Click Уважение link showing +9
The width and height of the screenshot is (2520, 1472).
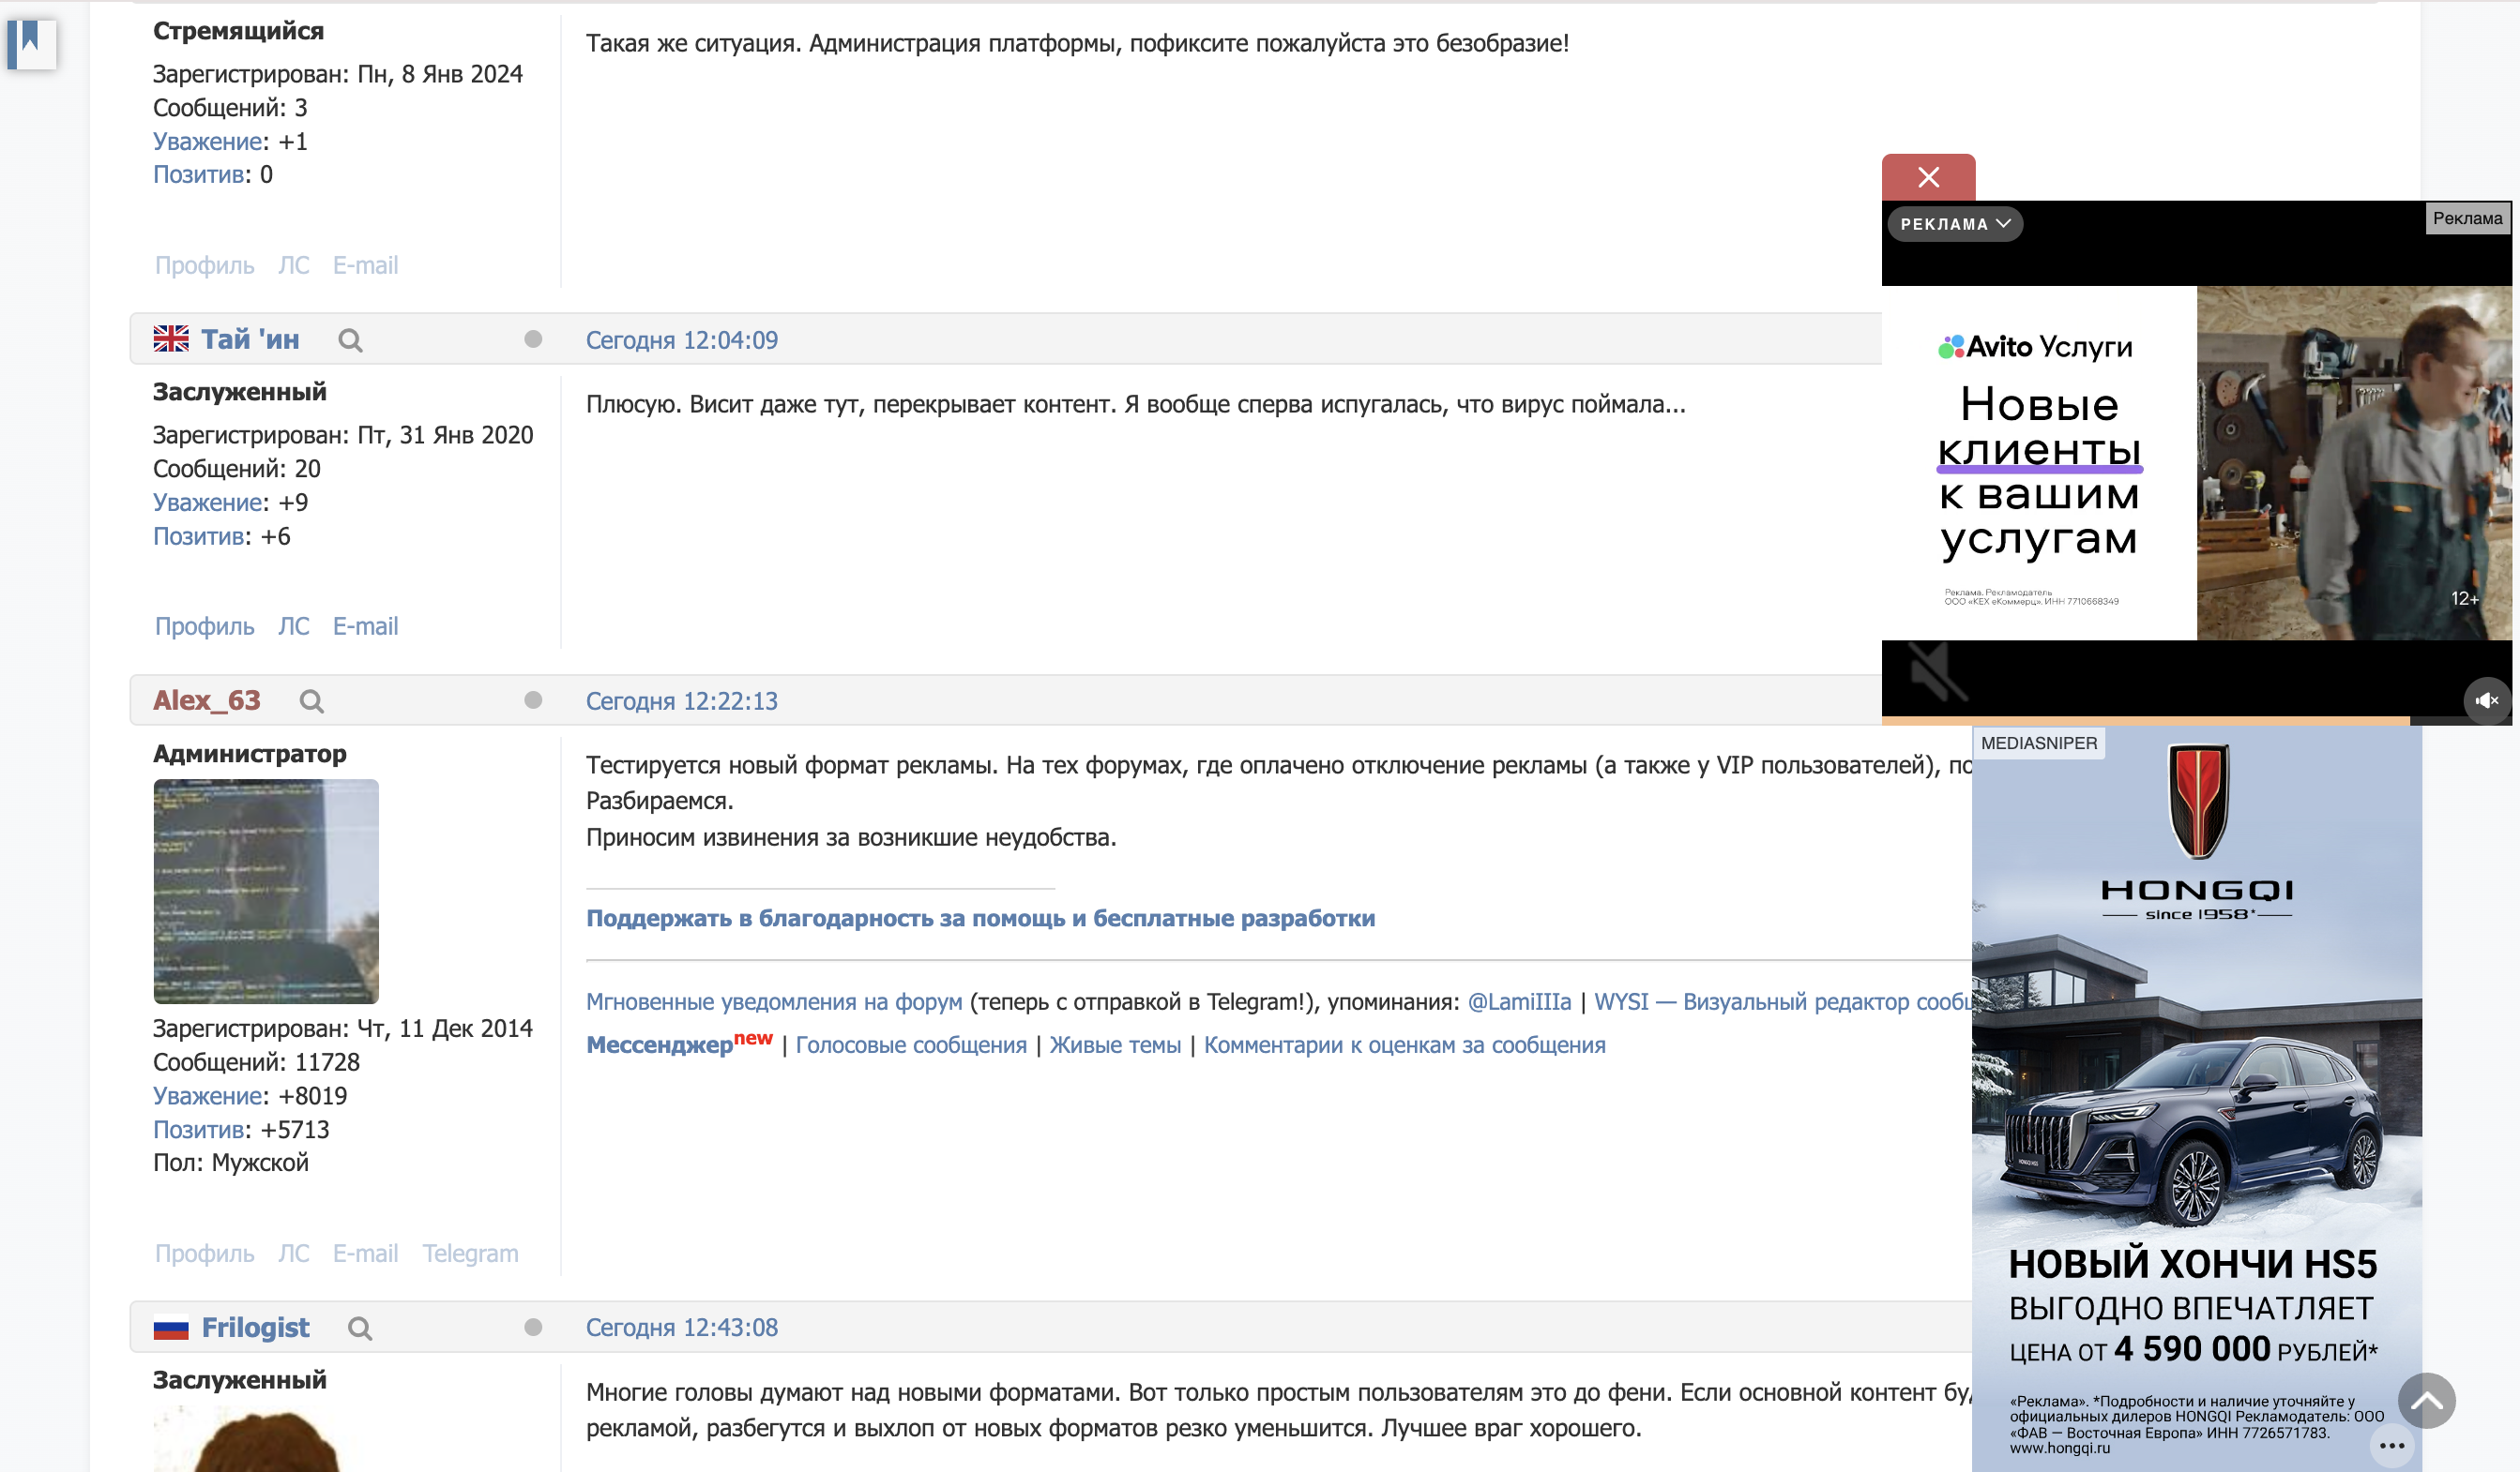(208, 502)
